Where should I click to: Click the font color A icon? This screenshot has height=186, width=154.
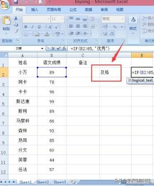(47, 34)
